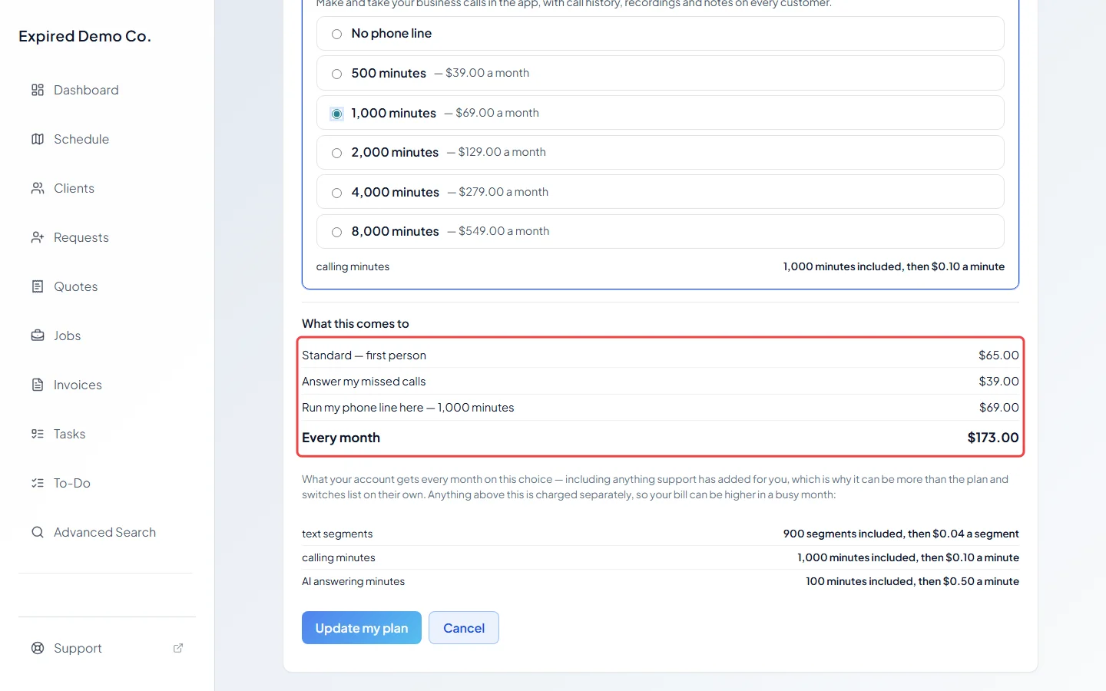The height and width of the screenshot is (691, 1106).
Task: Click the Every month total $173.00
Action: [x=993, y=438]
